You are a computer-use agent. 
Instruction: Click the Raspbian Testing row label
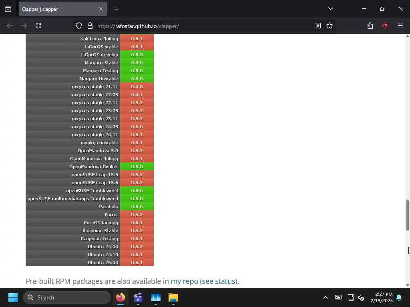[x=99, y=239]
